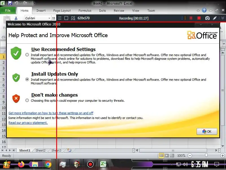Click the zoom in plus button
Screen dimensions: 226x170
click(223, 156)
